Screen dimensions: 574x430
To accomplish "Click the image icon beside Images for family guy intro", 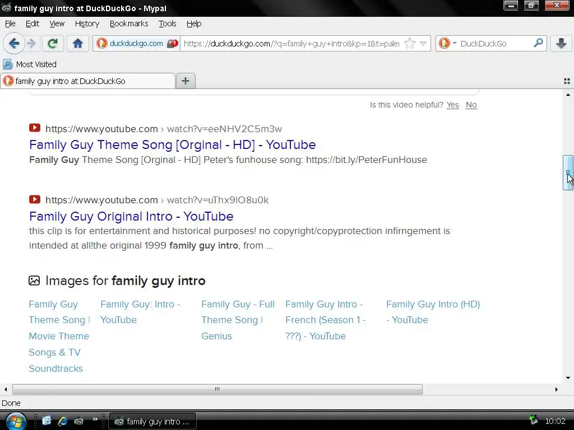I will pyautogui.click(x=34, y=281).
